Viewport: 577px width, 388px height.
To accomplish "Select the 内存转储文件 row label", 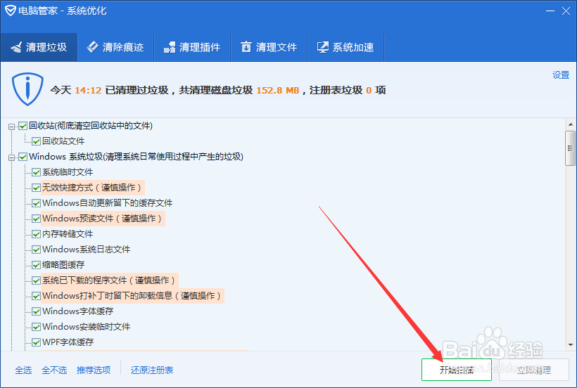I will pyautogui.click(x=68, y=234).
